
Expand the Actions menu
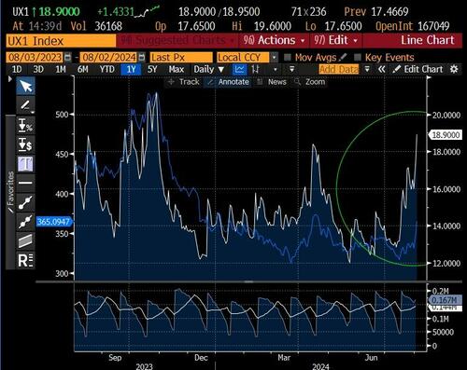[274, 40]
